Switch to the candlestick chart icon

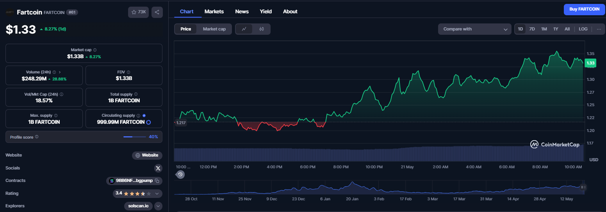(262, 29)
